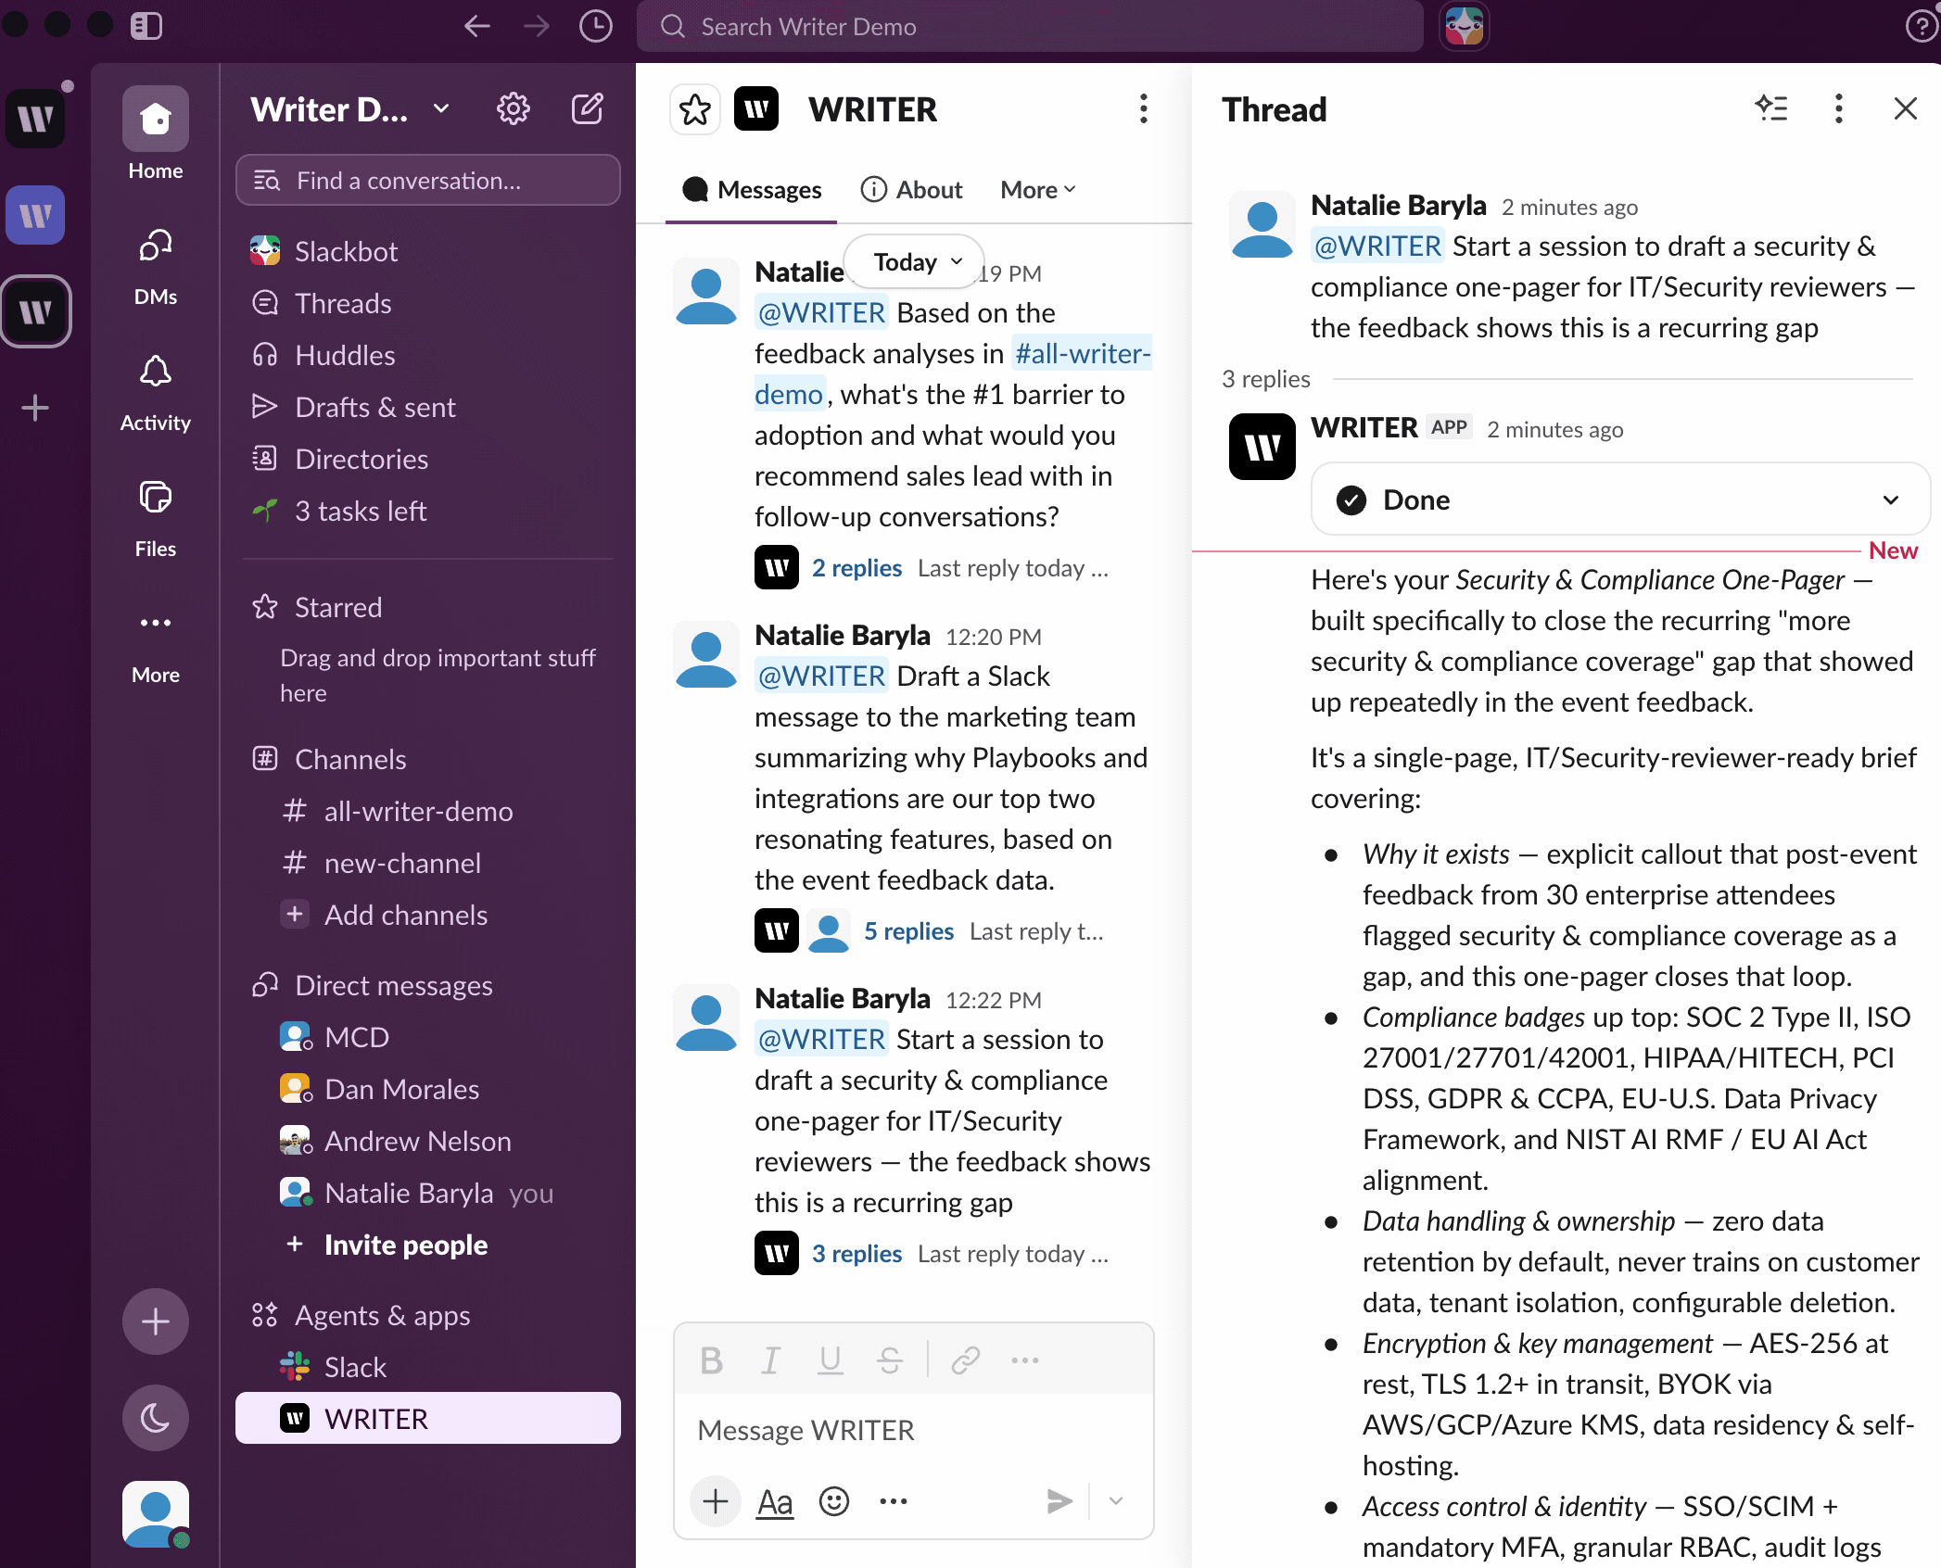Collapse the Agents & apps section
The height and width of the screenshot is (1568, 1941).
(x=382, y=1315)
